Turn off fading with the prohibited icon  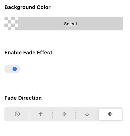point(17,114)
